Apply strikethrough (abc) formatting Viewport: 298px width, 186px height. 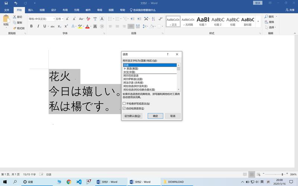click(x=53, y=26)
